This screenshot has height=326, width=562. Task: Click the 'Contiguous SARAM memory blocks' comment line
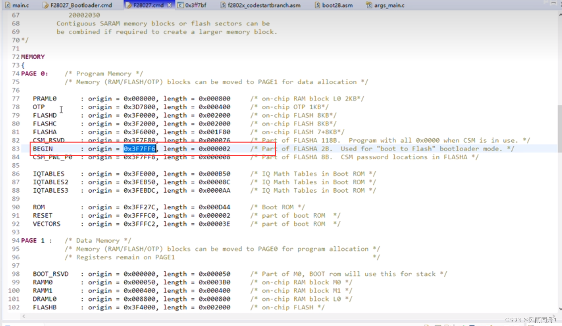pos(163,23)
